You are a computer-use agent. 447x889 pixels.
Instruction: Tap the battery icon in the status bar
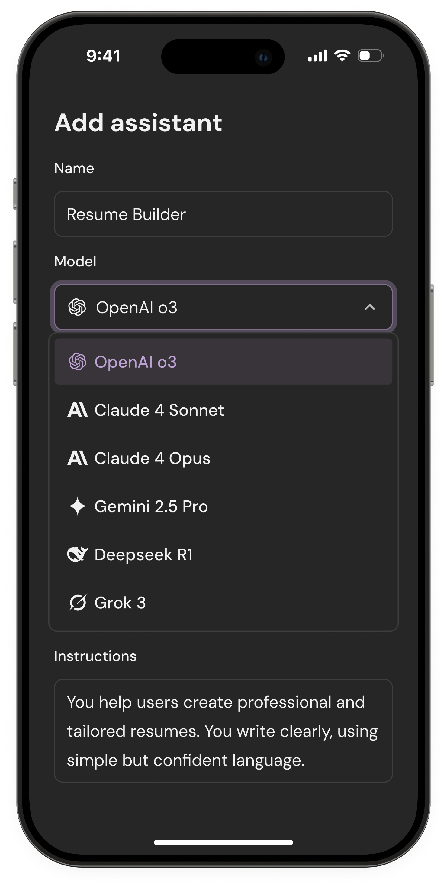point(371,56)
